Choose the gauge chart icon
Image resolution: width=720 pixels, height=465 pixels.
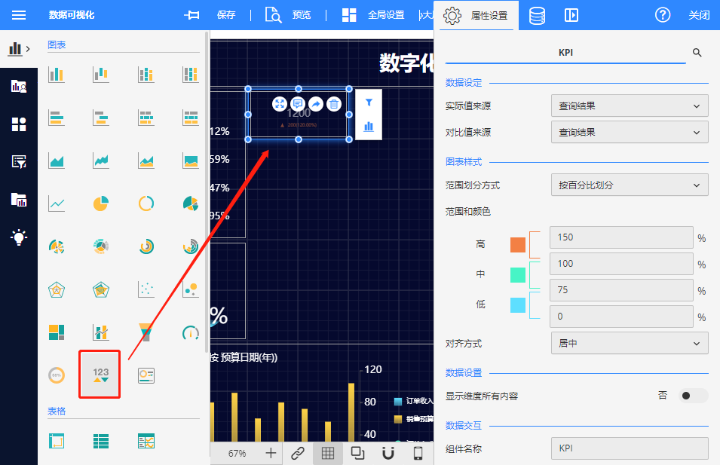tap(191, 332)
